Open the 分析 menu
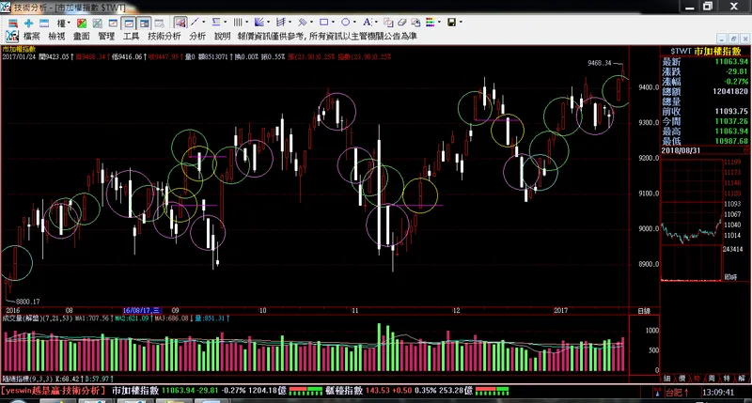This screenshot has width=752, height=403. pyautogui.click(x=197, y=36)
